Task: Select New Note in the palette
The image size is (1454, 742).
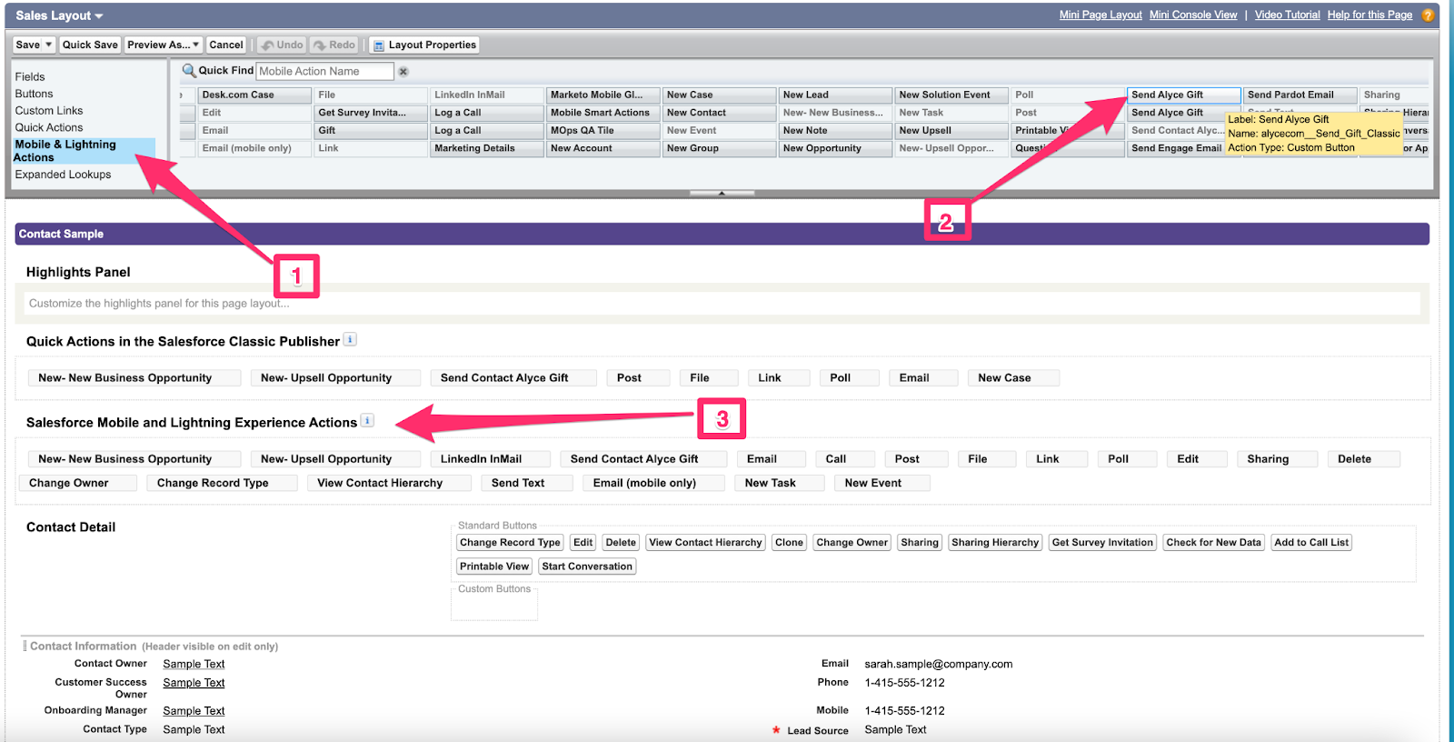Action: (x=835, y=131)
